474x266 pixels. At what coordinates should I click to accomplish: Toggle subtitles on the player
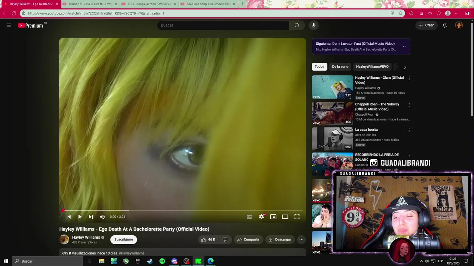point(250,217)
